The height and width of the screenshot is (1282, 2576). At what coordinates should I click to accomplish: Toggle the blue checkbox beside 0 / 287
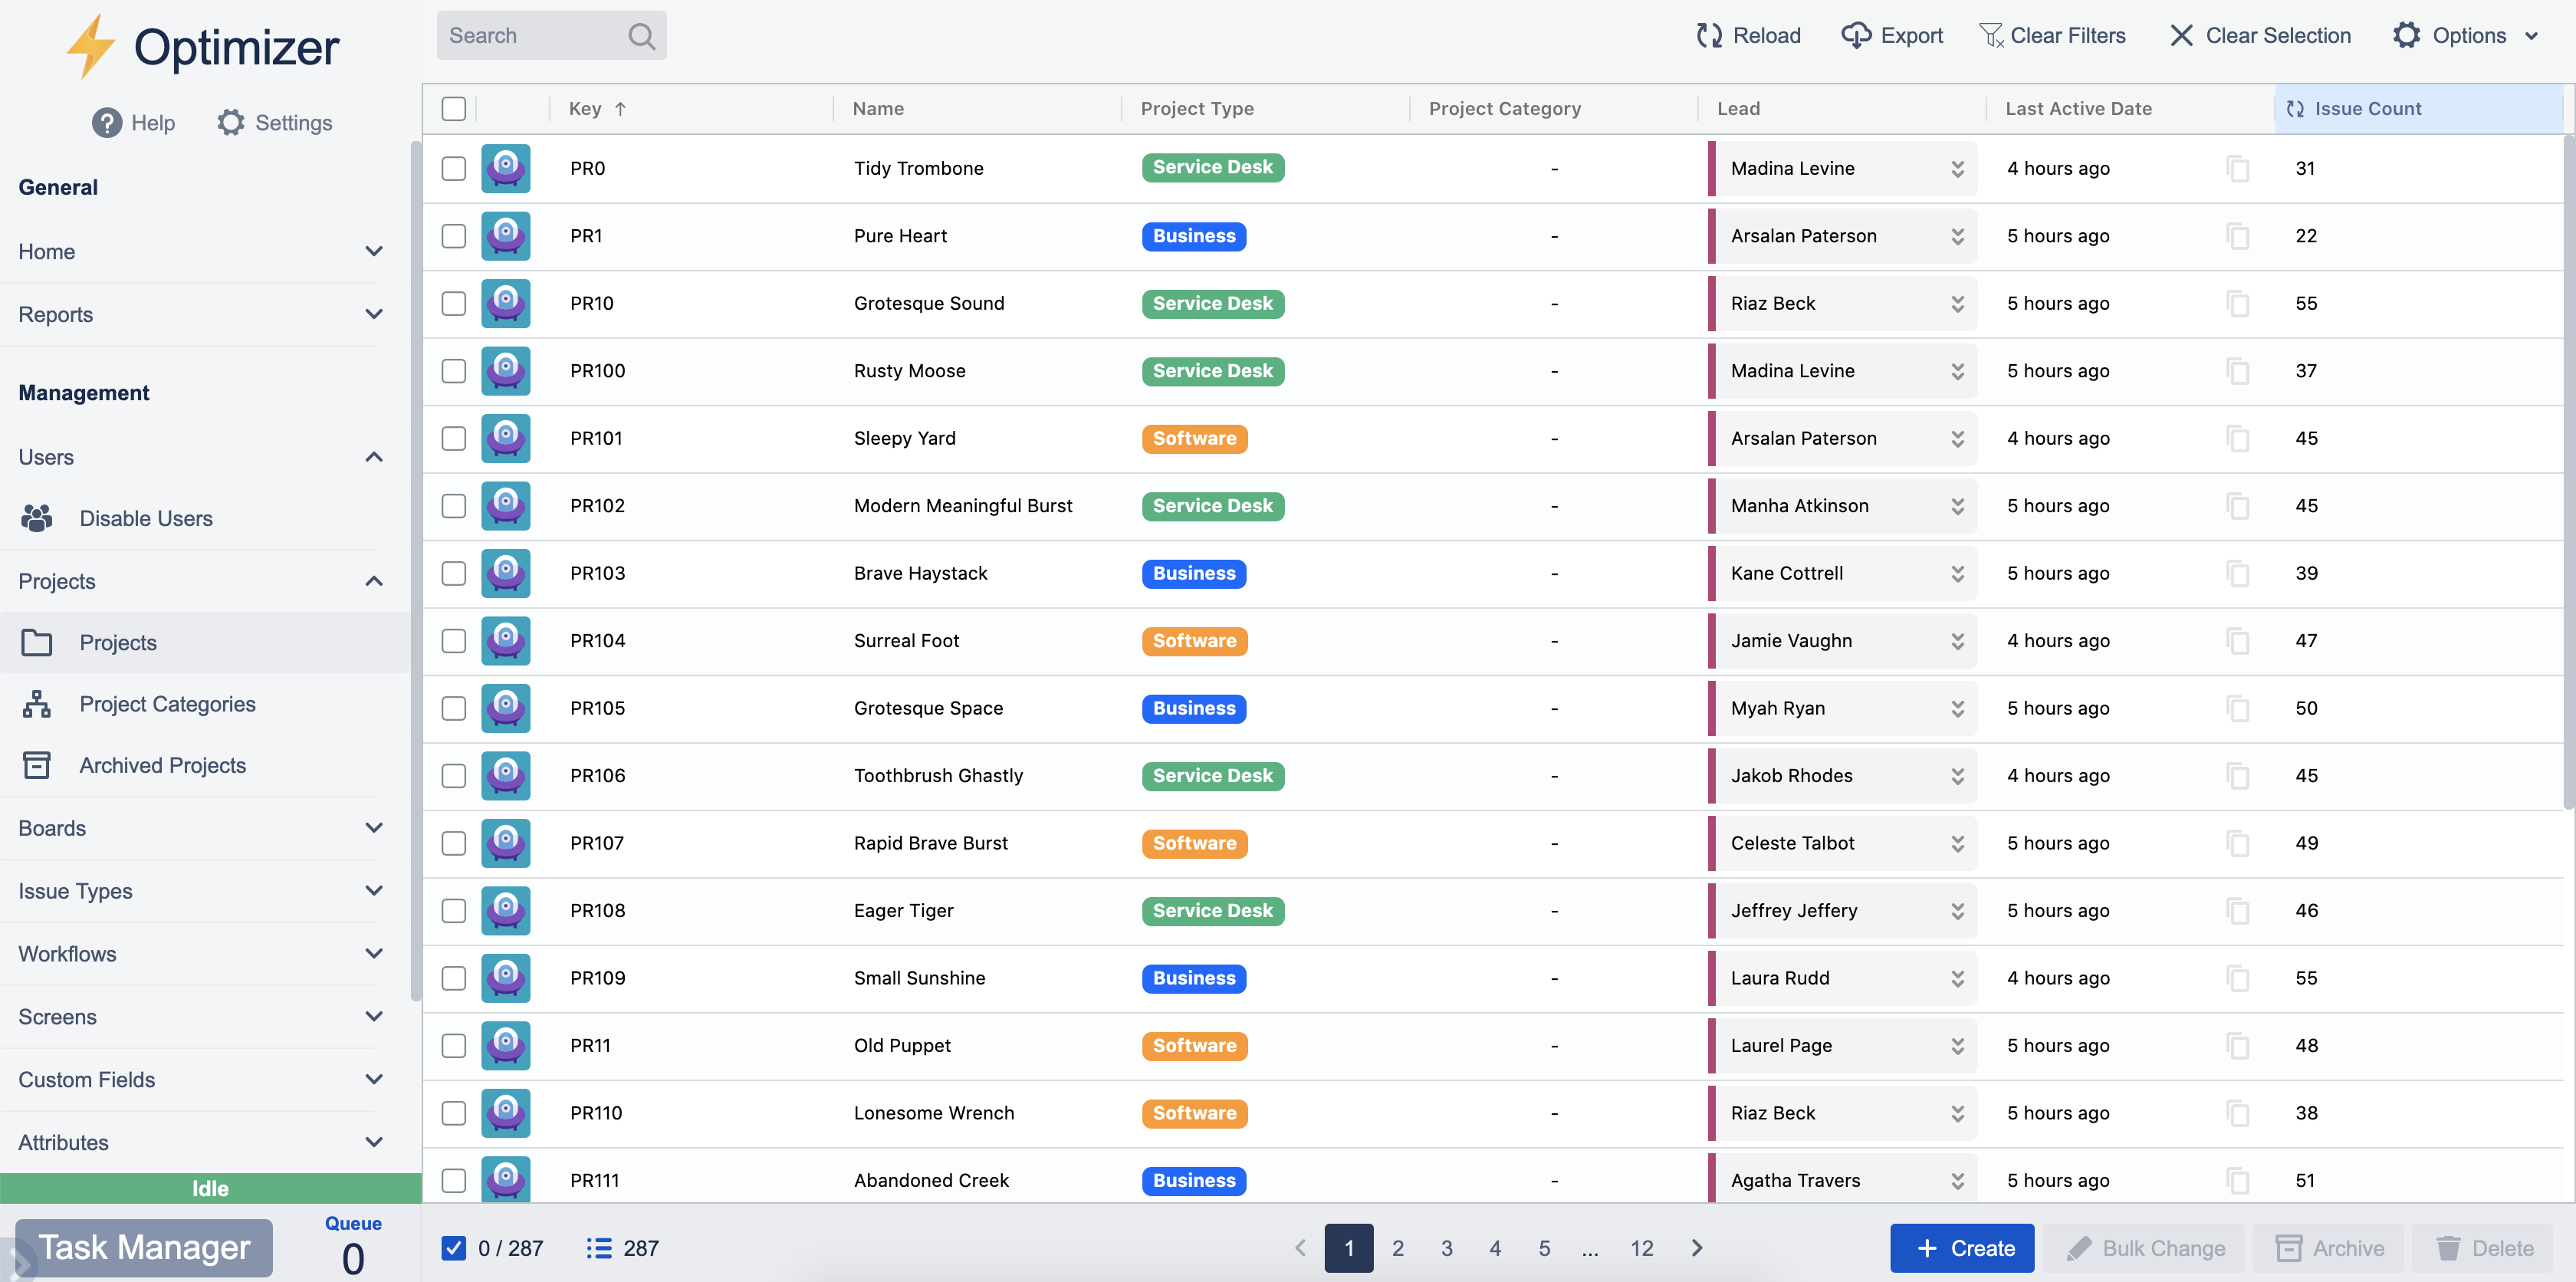(x=454, y=1248)
